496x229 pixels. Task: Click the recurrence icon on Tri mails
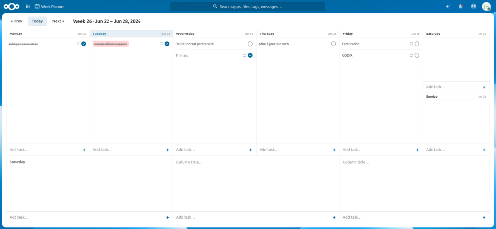tap(245, 55)
